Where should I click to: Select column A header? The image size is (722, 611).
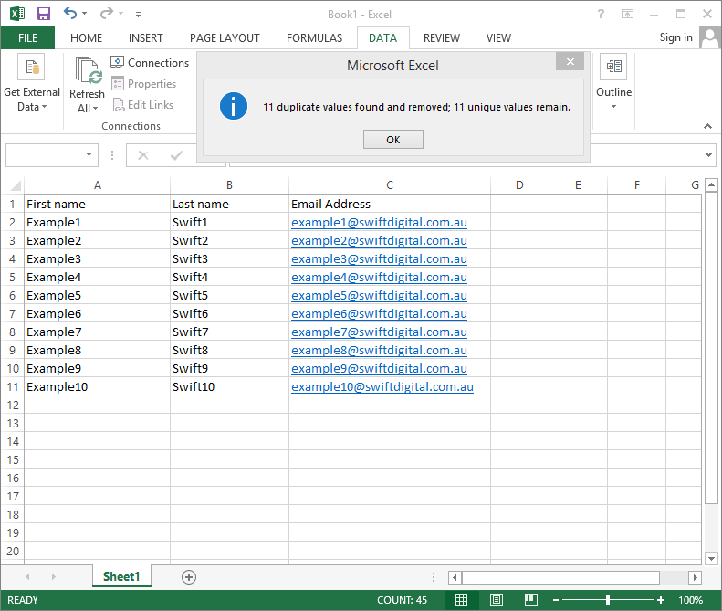coord(97,185)
